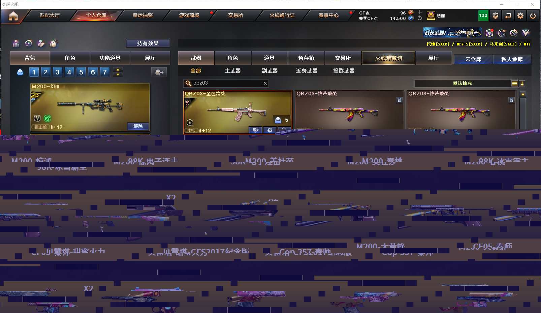Click the backpack share export icon
The image size is (541, 313).
(159, 72)
